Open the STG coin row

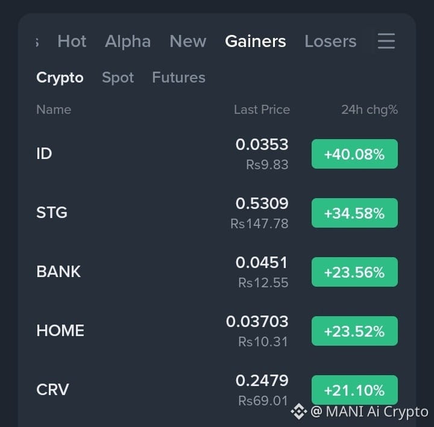(x=217, y=213)
